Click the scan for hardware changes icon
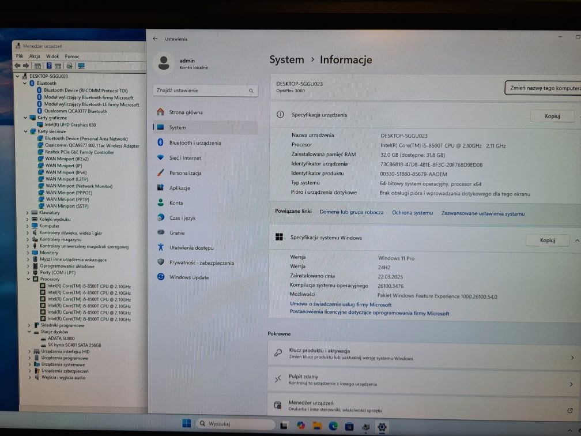Viewport: 581px width, 436px height. [x=69, y=66]
